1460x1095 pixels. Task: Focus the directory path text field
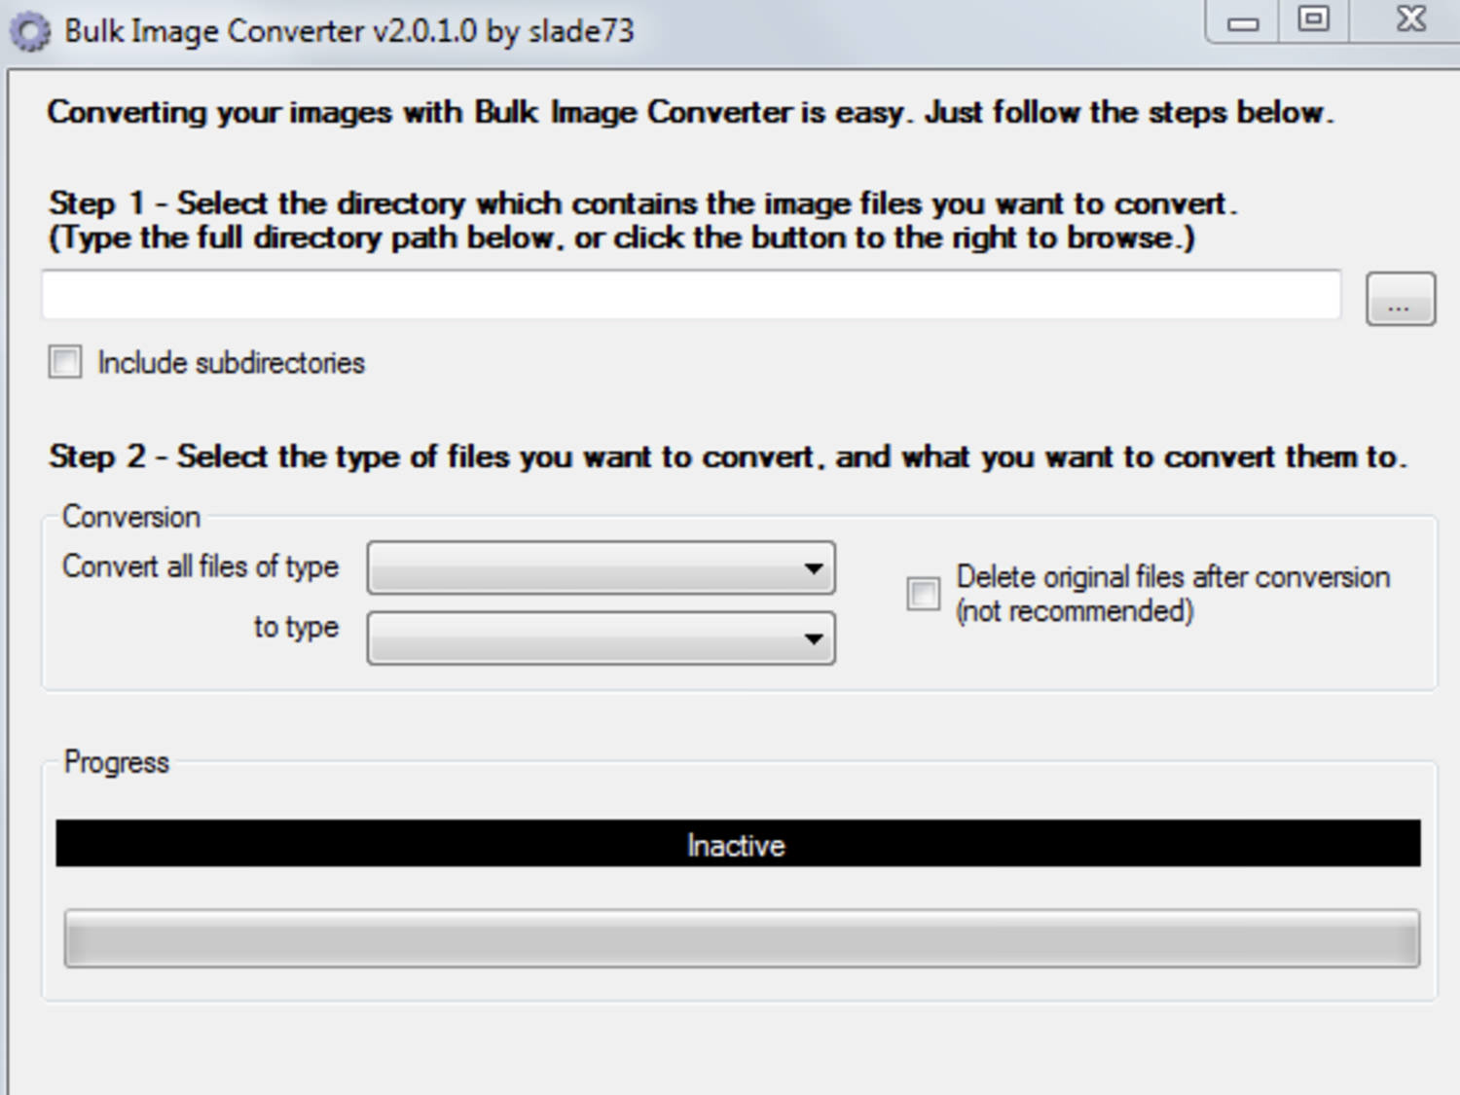(x=691, y=295)
